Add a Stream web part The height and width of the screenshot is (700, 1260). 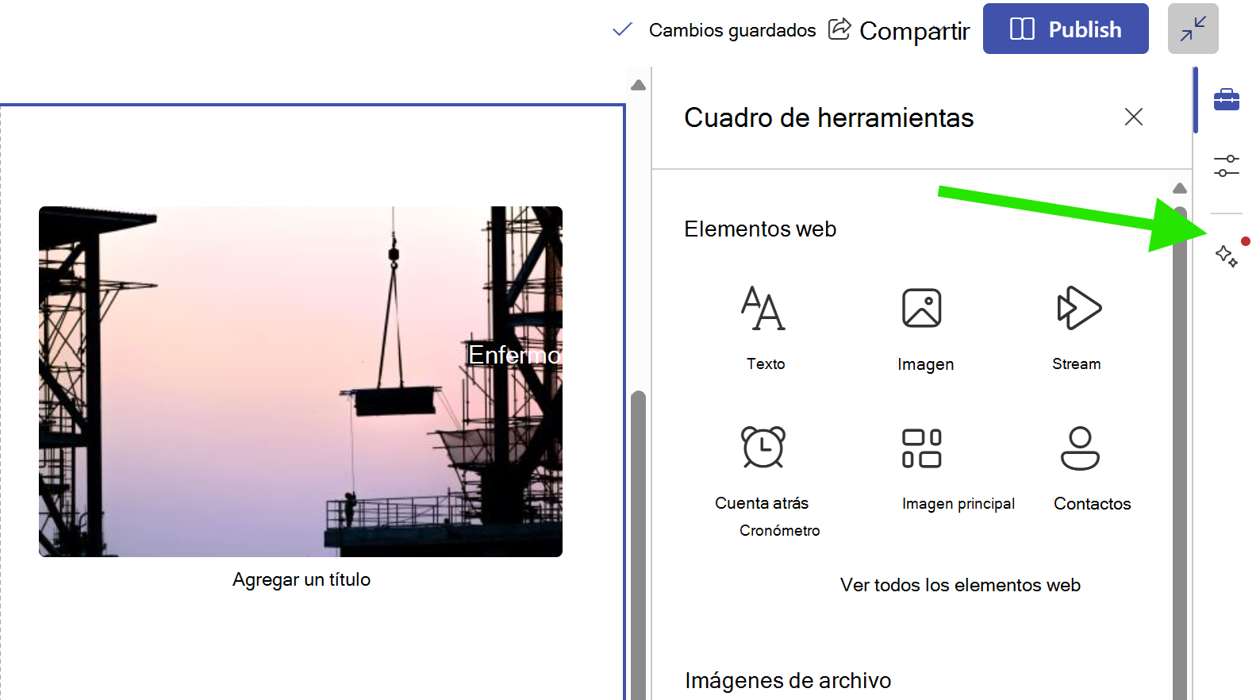point(1077,328)
